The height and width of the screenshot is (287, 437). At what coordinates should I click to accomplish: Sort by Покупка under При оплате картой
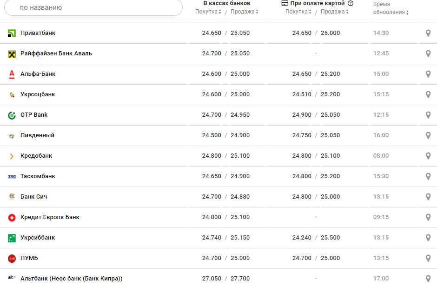(298, 12)
